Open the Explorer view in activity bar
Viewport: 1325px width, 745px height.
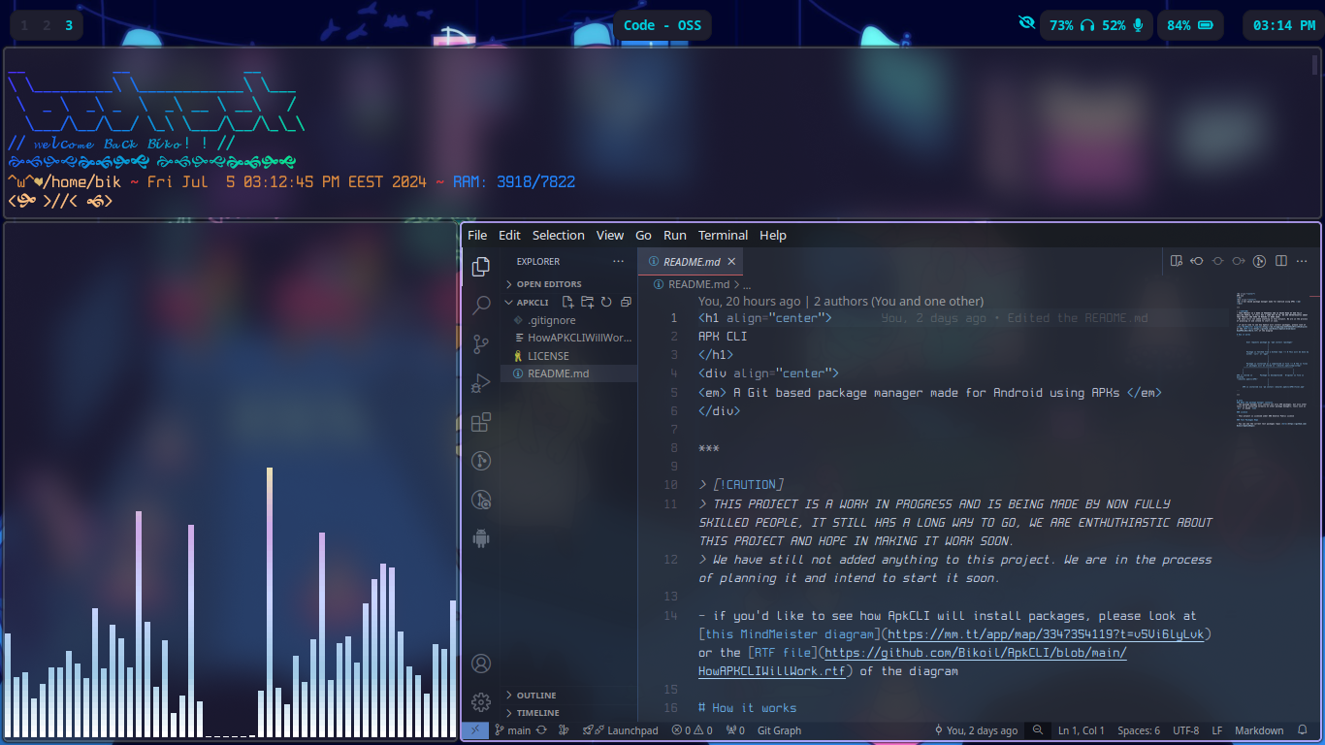[480, 267]
